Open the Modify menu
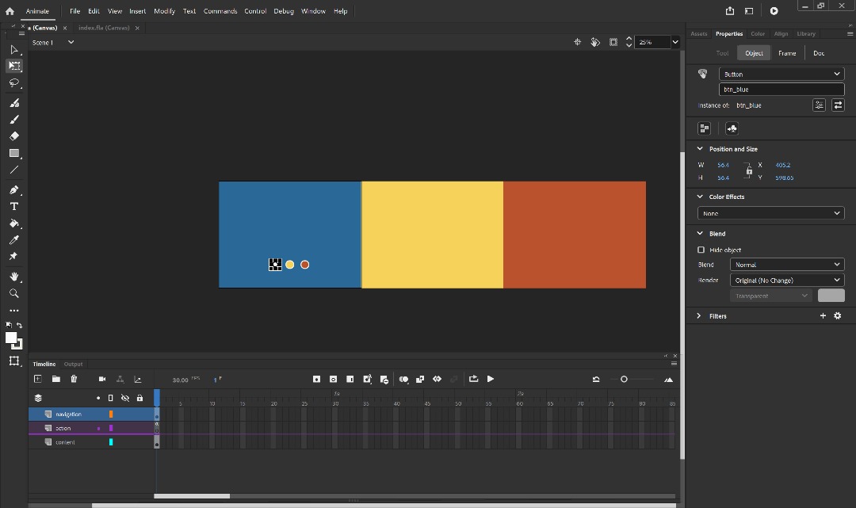The image size is (856, 508). point(164,11)
